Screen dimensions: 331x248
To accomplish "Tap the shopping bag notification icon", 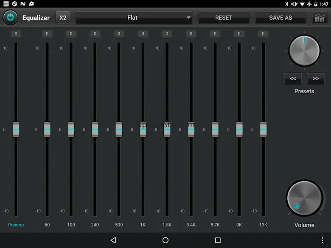I will point(31,4).
